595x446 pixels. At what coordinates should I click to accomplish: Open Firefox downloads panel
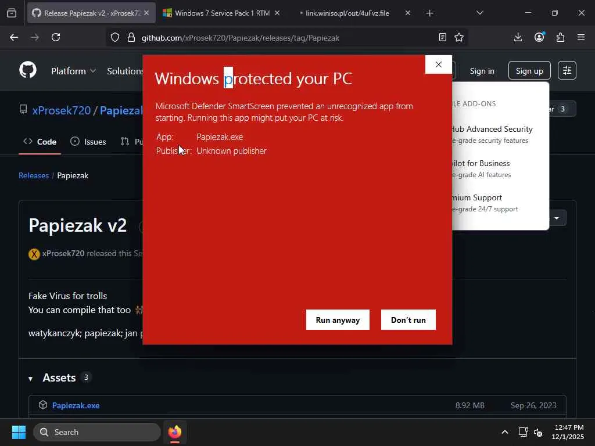(x=518, y=37)
